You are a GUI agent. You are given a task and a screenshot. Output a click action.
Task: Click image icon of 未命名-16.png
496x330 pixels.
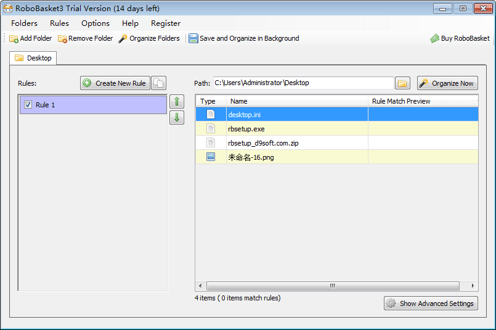(211, 157)
